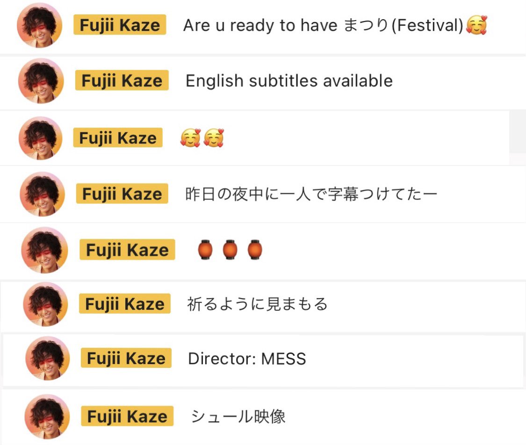
Task: Open the profile picture beside the 'シュール映像' message
Action: tap(47, 416)
